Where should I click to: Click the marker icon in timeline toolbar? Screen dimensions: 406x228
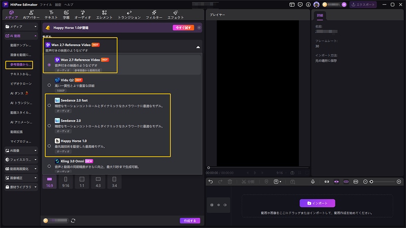[x=266, y=182]
